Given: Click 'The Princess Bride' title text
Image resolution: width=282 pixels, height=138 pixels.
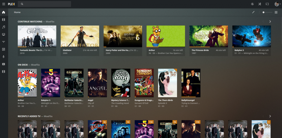Looking at the screenshot, I should 200,50.
